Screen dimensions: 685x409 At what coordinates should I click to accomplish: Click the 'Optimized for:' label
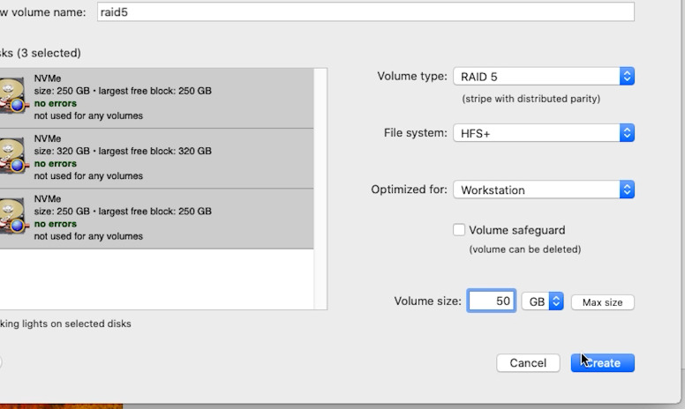click(409, 190)
